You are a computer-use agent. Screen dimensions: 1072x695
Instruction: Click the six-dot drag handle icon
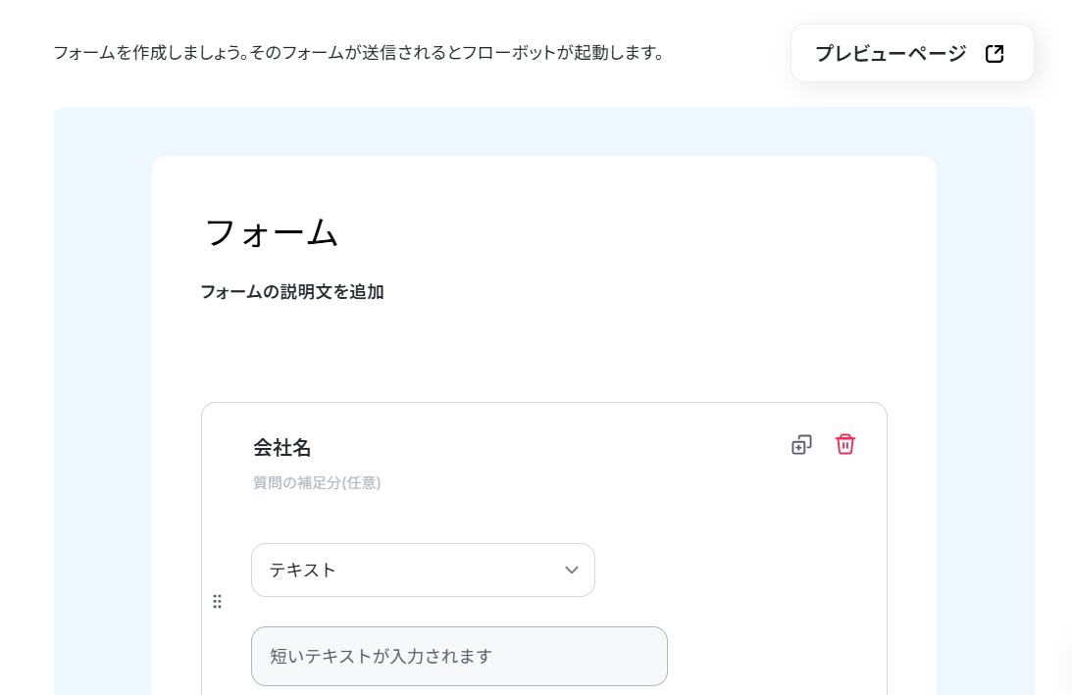coord(217,601)
